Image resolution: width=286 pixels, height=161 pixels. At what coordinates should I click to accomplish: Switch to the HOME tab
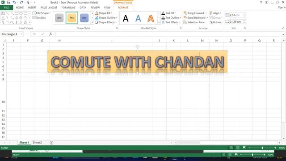tap(20, 8)
